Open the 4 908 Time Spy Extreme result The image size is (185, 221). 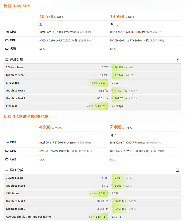pos(45,127)
